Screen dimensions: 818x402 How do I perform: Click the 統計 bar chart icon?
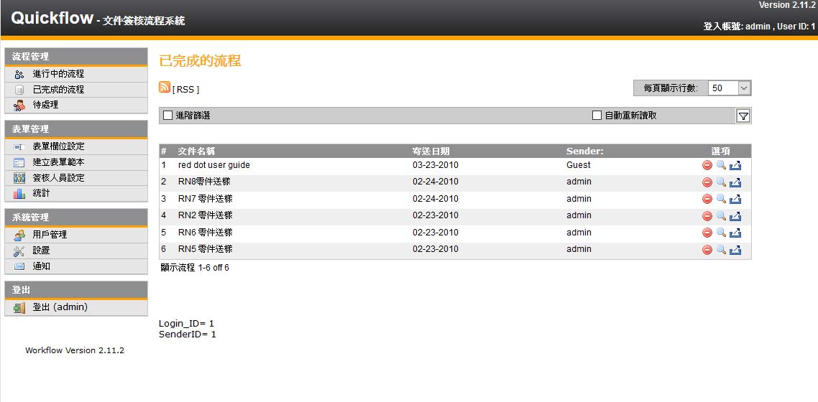pyautogui.click(x=19, y=194)
